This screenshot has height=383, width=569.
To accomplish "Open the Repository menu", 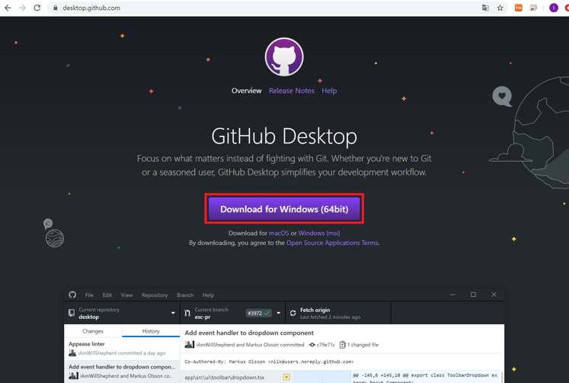I will point(155,295).
